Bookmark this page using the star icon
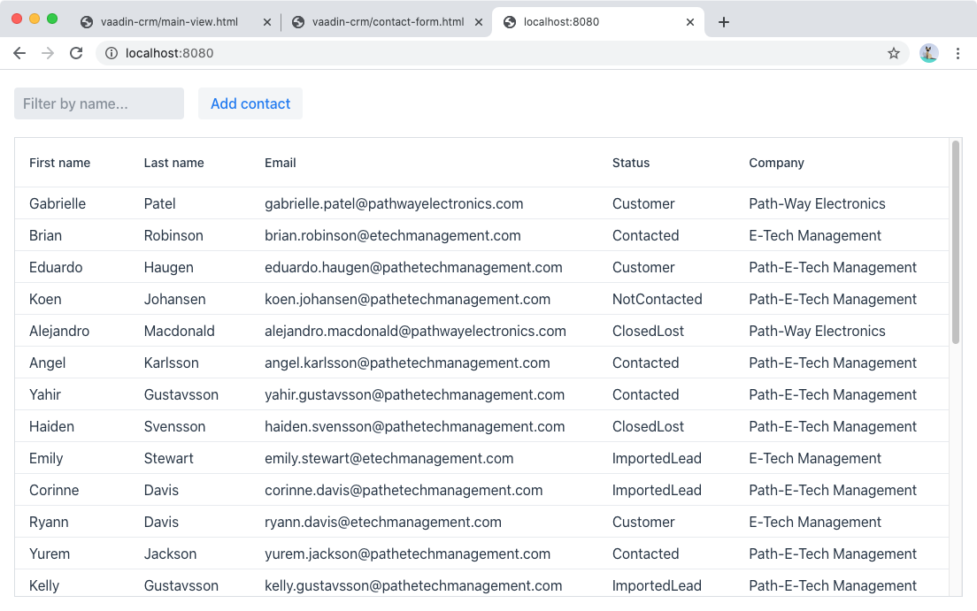 [x=894, y=53]
